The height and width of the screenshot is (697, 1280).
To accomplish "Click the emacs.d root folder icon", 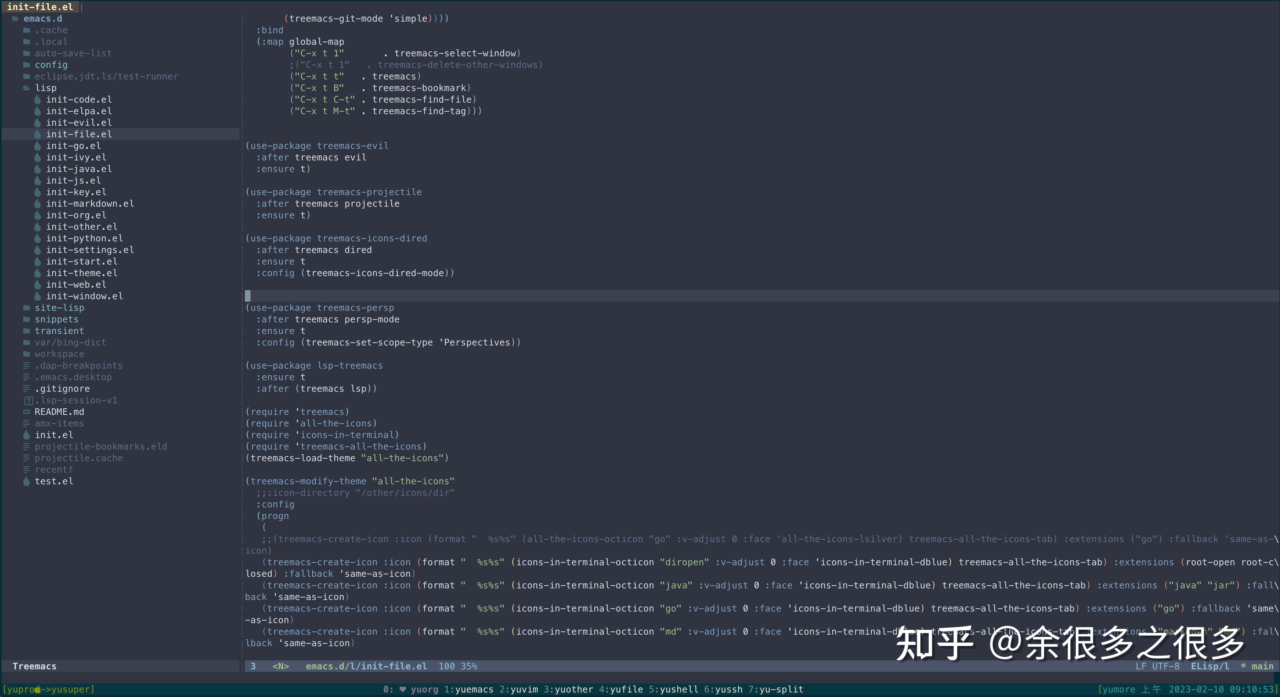I will pyautogui.click(x=15, y=19).
